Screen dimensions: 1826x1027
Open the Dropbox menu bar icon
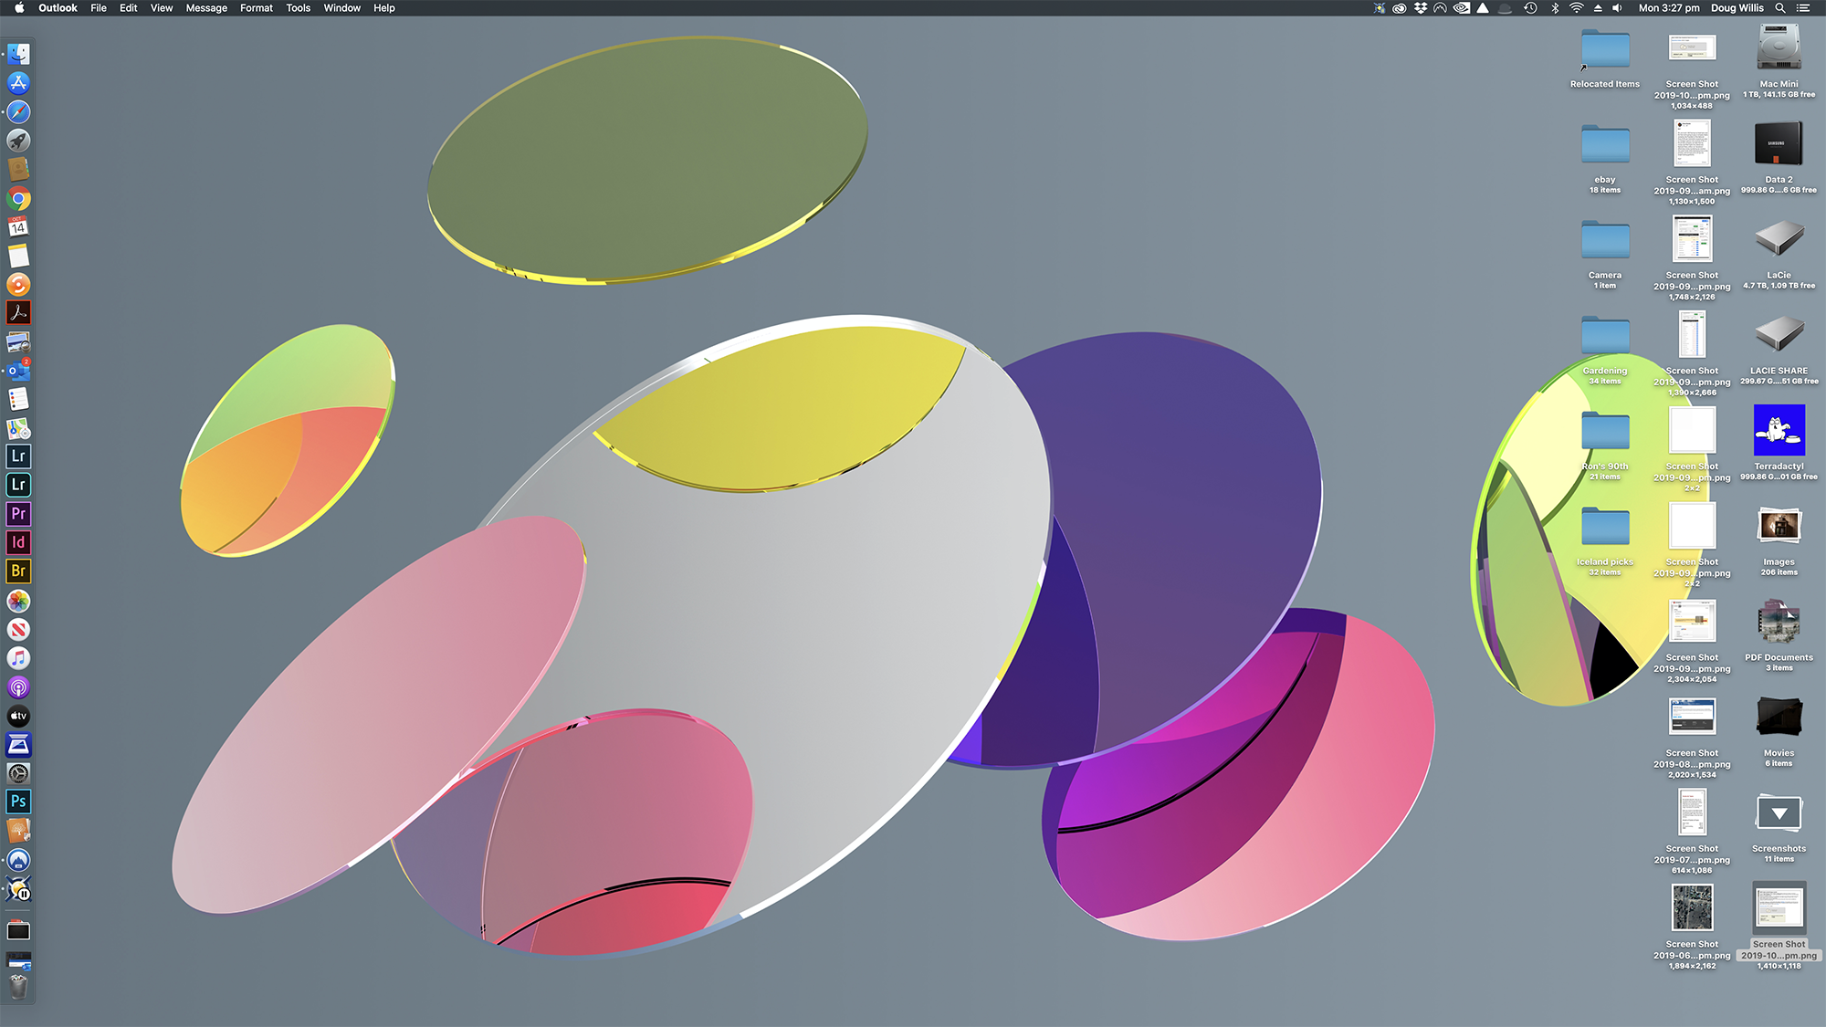click(1421, 8)
